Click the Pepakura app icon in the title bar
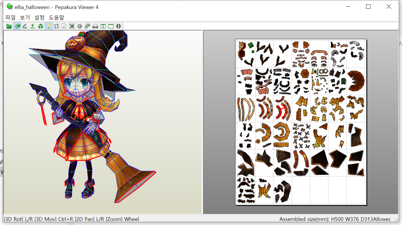This screenshot has height=225, width=402. click(10, 6)
